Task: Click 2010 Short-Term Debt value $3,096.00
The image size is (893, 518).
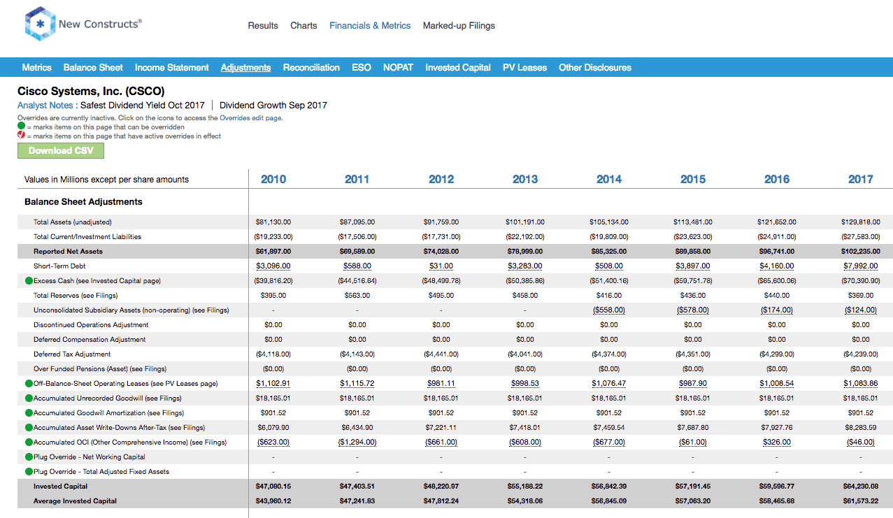Action: click(273, 266)
